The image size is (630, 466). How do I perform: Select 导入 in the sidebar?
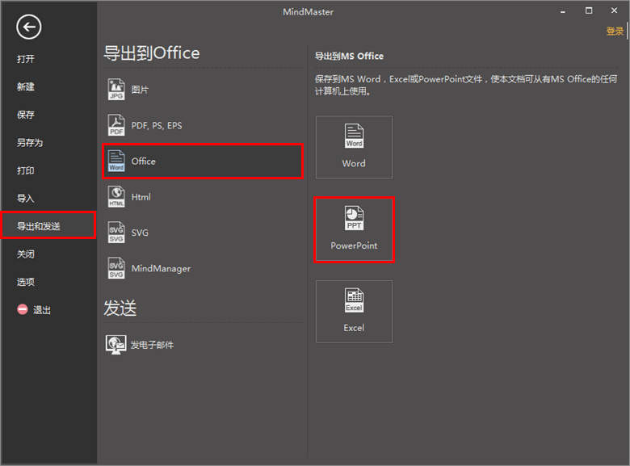pyautogui.click(x=26, y=199)
